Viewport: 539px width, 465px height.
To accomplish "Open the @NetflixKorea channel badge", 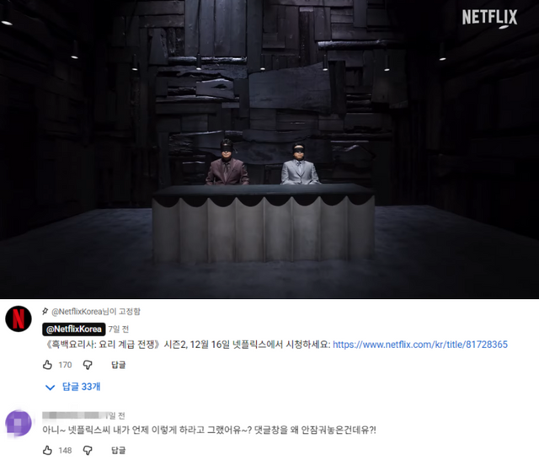I will click(74, 329).
